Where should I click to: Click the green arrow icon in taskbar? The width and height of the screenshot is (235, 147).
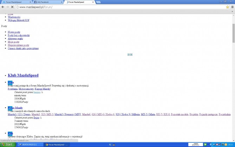coord(205,145)
